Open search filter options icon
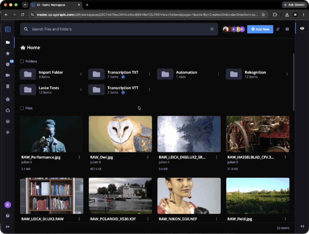This screenshot has width=309, height=234. pos(212,29)
